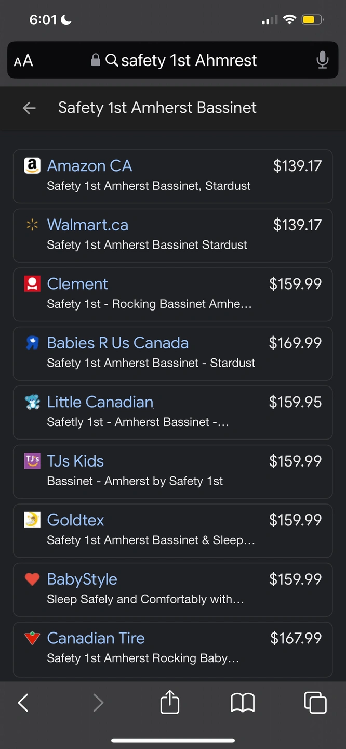Open the TJs Kids listing
Image resolution: width=346 pixels, height=749 pixels.
(x=172, y=472)
